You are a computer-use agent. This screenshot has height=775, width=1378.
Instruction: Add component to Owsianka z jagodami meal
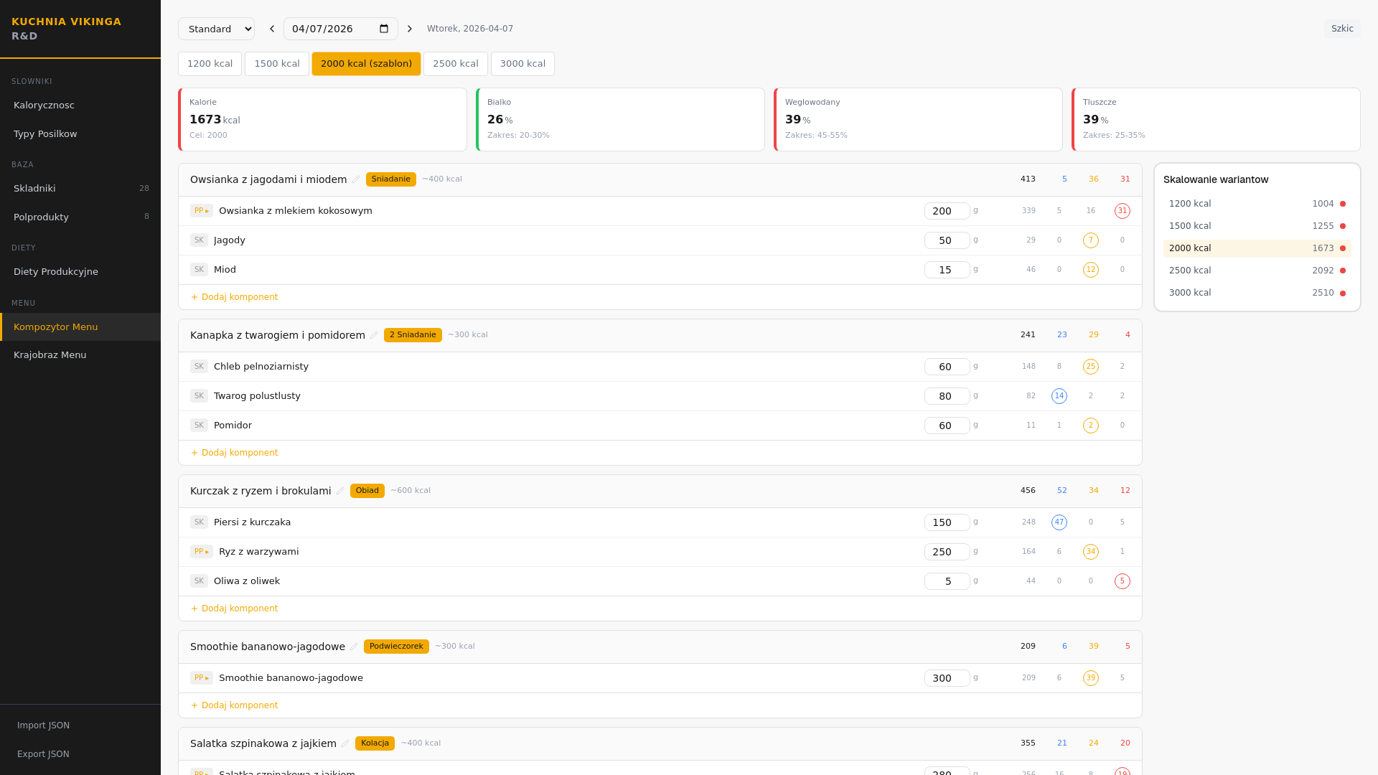(235, 297)
